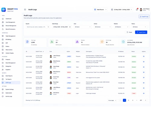Screen dimensions: 151x113
Task: Go to page 3
Action: coord(133,100)
